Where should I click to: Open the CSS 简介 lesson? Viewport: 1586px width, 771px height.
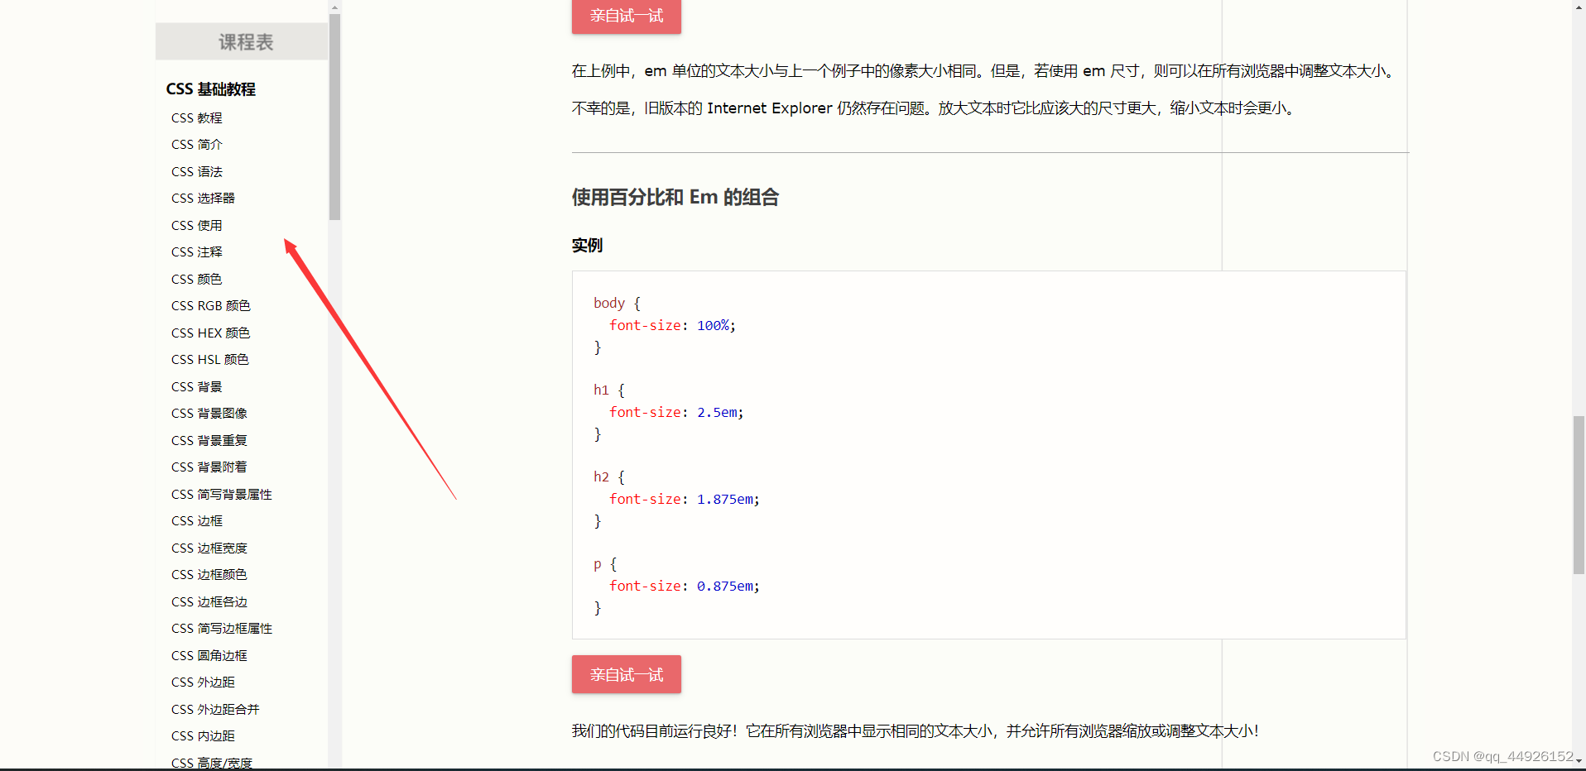pyautogui.click(x=196, y=144)
